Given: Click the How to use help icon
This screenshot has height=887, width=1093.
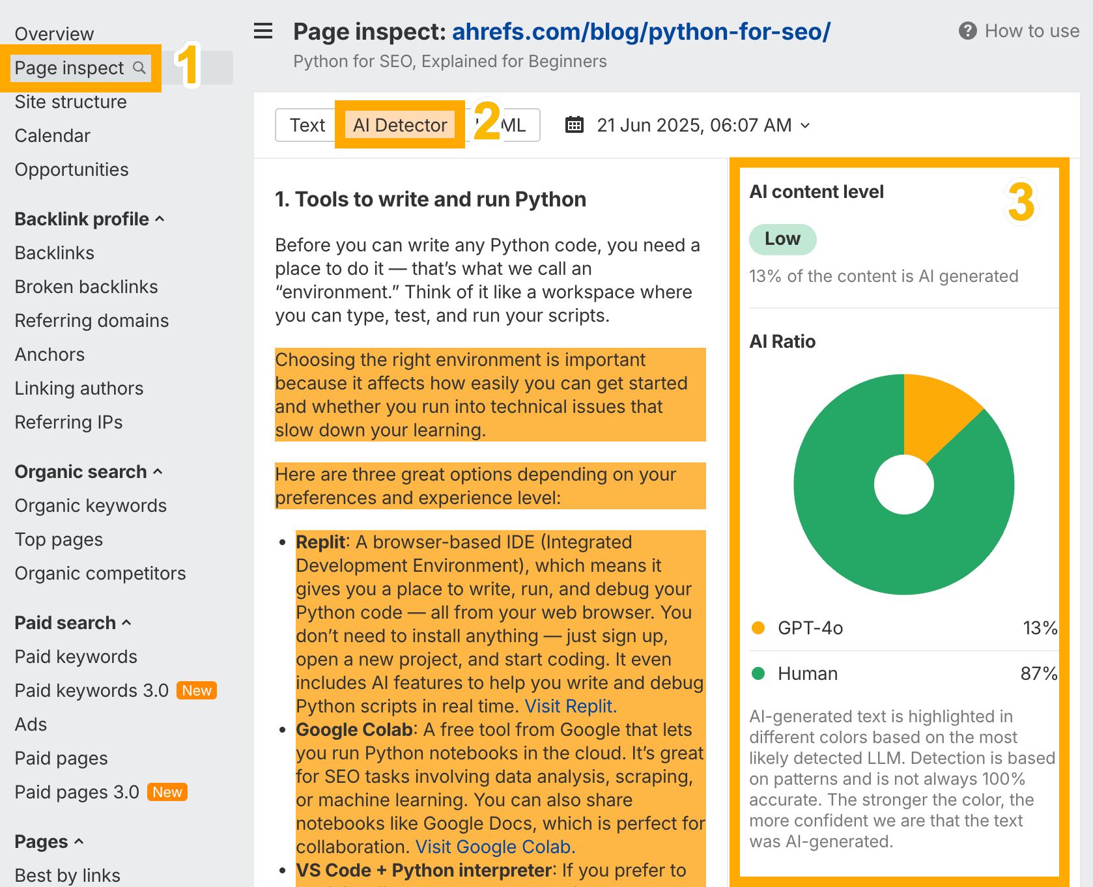Looking at the screenshot, I should 967,30.
